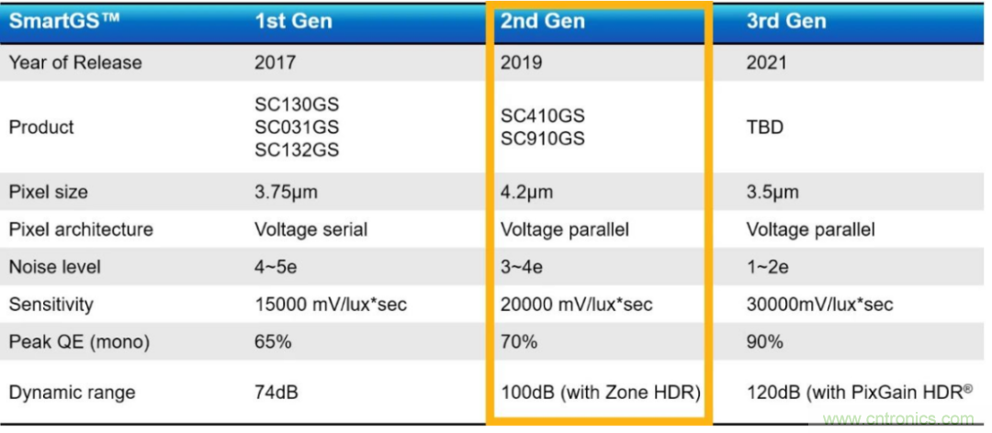Screen dimensions: 992x433
Task: Select the 1st Gen column header
Action: tap(293, 21)
